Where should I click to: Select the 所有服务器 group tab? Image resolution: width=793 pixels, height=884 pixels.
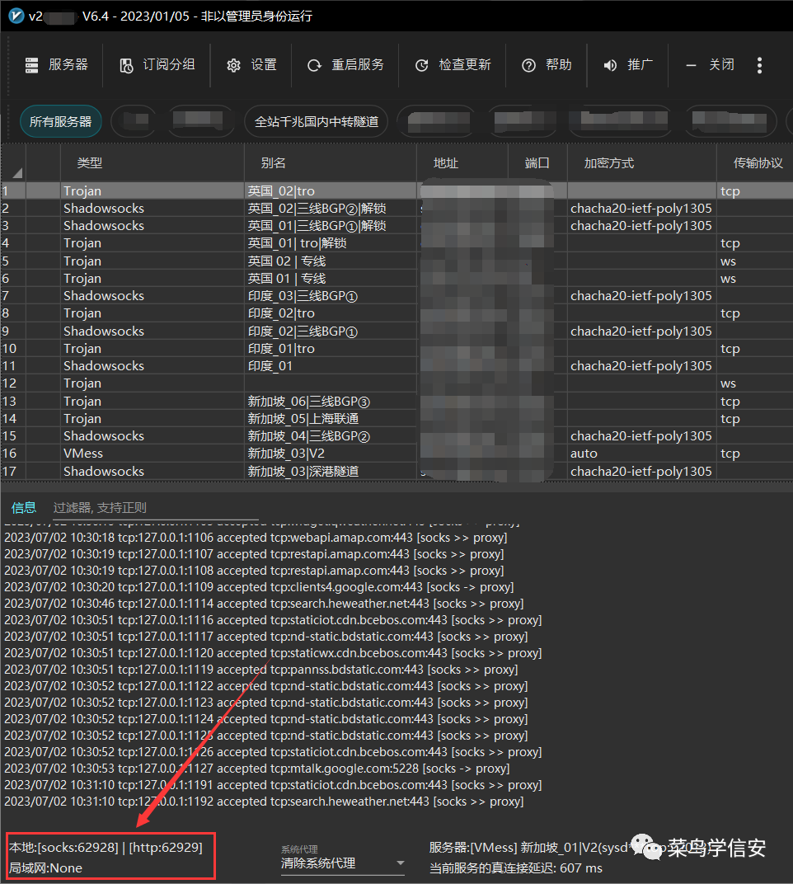[x=61, y=121]
